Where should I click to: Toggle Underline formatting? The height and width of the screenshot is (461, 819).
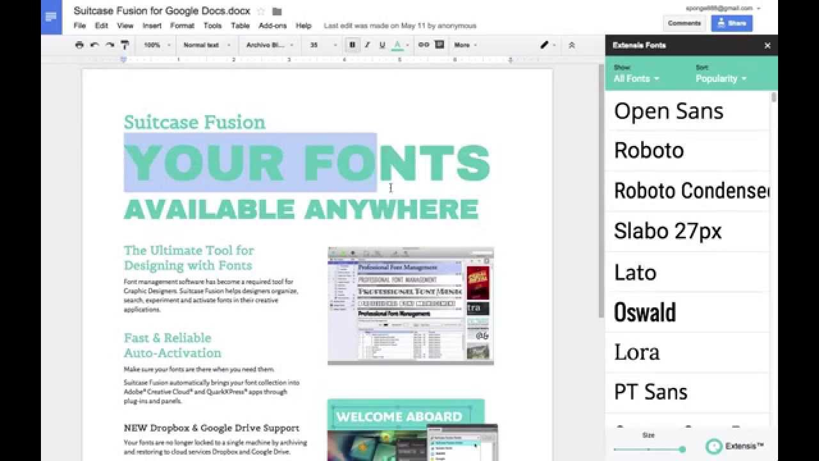point(382,45)
